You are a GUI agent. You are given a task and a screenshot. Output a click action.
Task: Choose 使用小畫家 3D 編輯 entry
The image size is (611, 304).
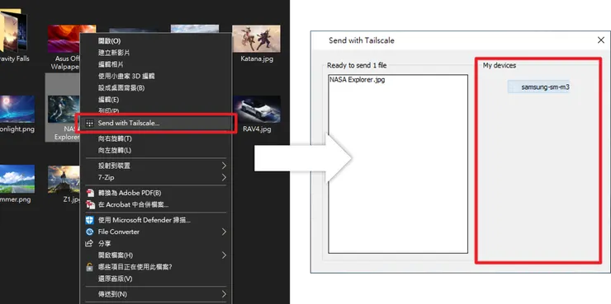[x=156, y=76]
